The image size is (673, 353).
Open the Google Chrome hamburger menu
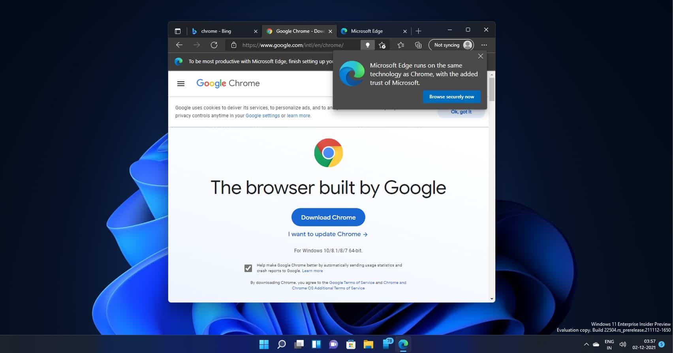[x=181, y=84]
